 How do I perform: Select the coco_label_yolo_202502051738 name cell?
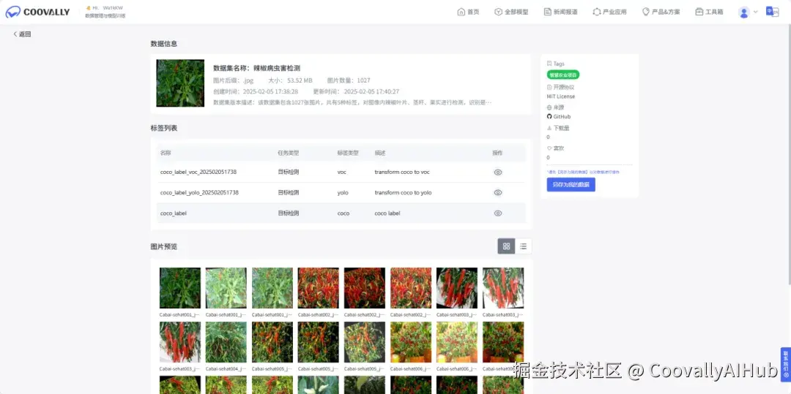(199, 193)
